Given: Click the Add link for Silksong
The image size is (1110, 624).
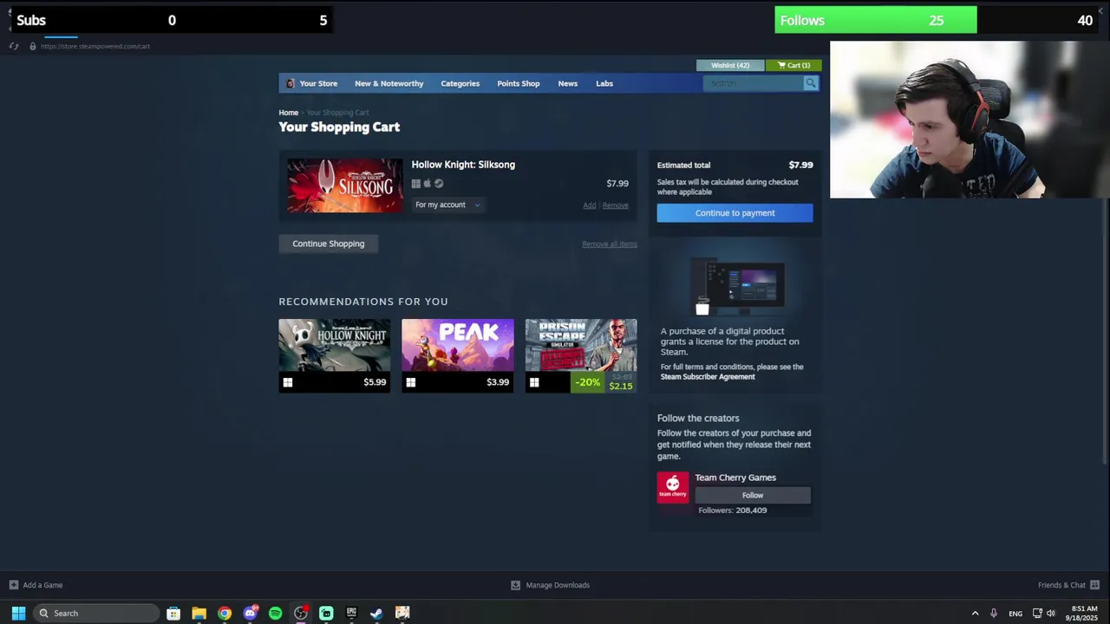Looking at the screenshot, I should (590, 205).
